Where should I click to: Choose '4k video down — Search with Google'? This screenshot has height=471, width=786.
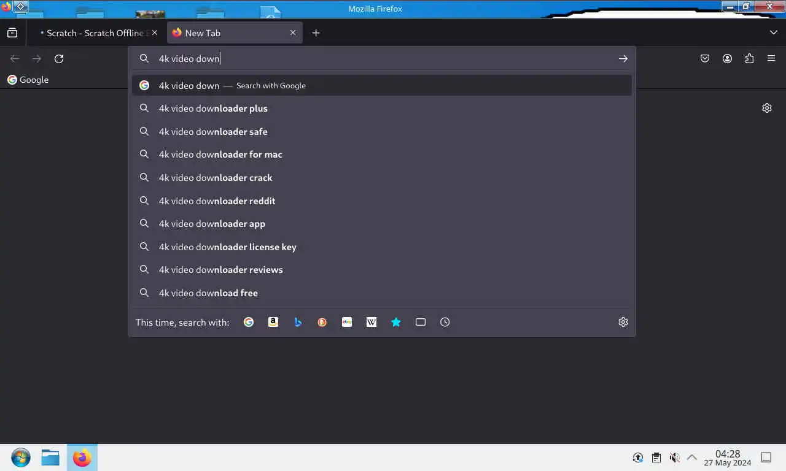(x=382, y=86)
